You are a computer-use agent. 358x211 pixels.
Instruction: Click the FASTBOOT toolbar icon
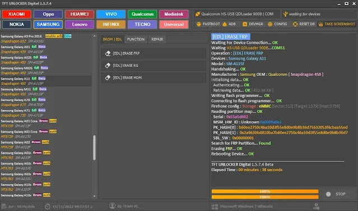coord(199,24)
